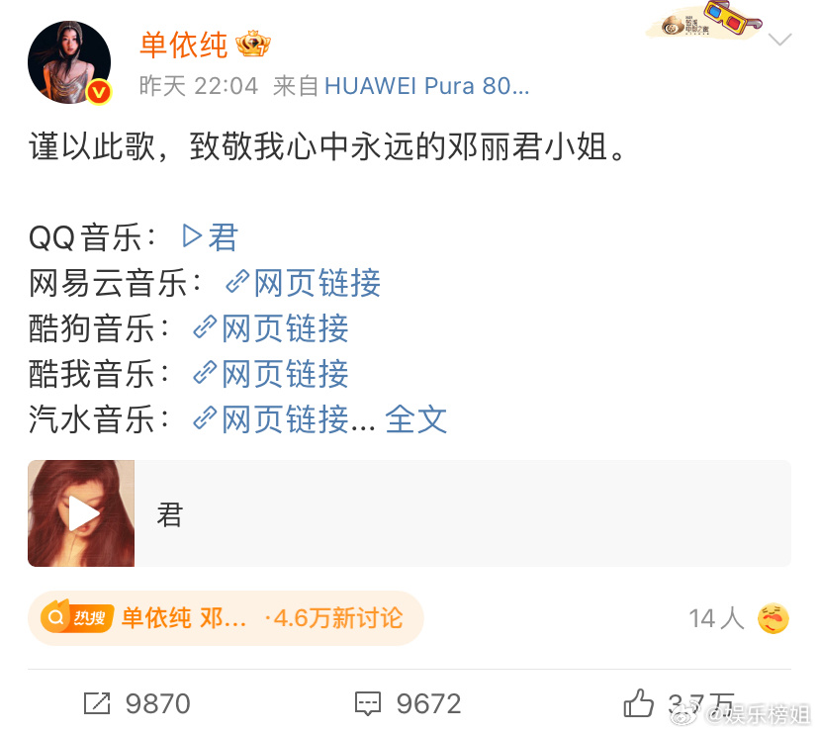Viewport: 819px width, 734px height.
Task: Open the crown membership badge icon
Action: [253, 44]
